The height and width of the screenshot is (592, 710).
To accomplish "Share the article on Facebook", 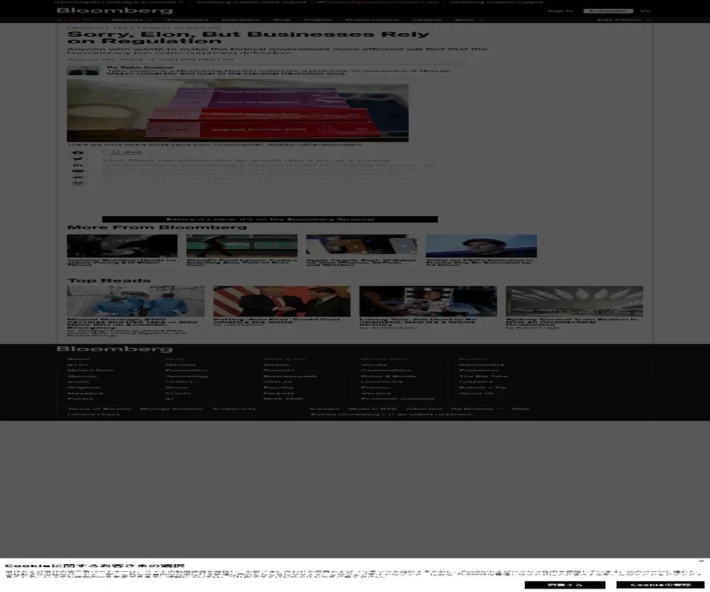I will [78, 153].
